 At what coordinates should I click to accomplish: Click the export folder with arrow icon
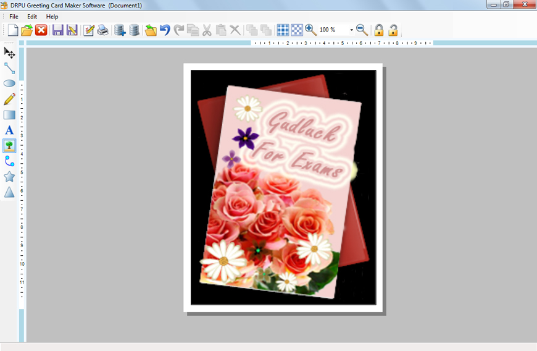151,30
